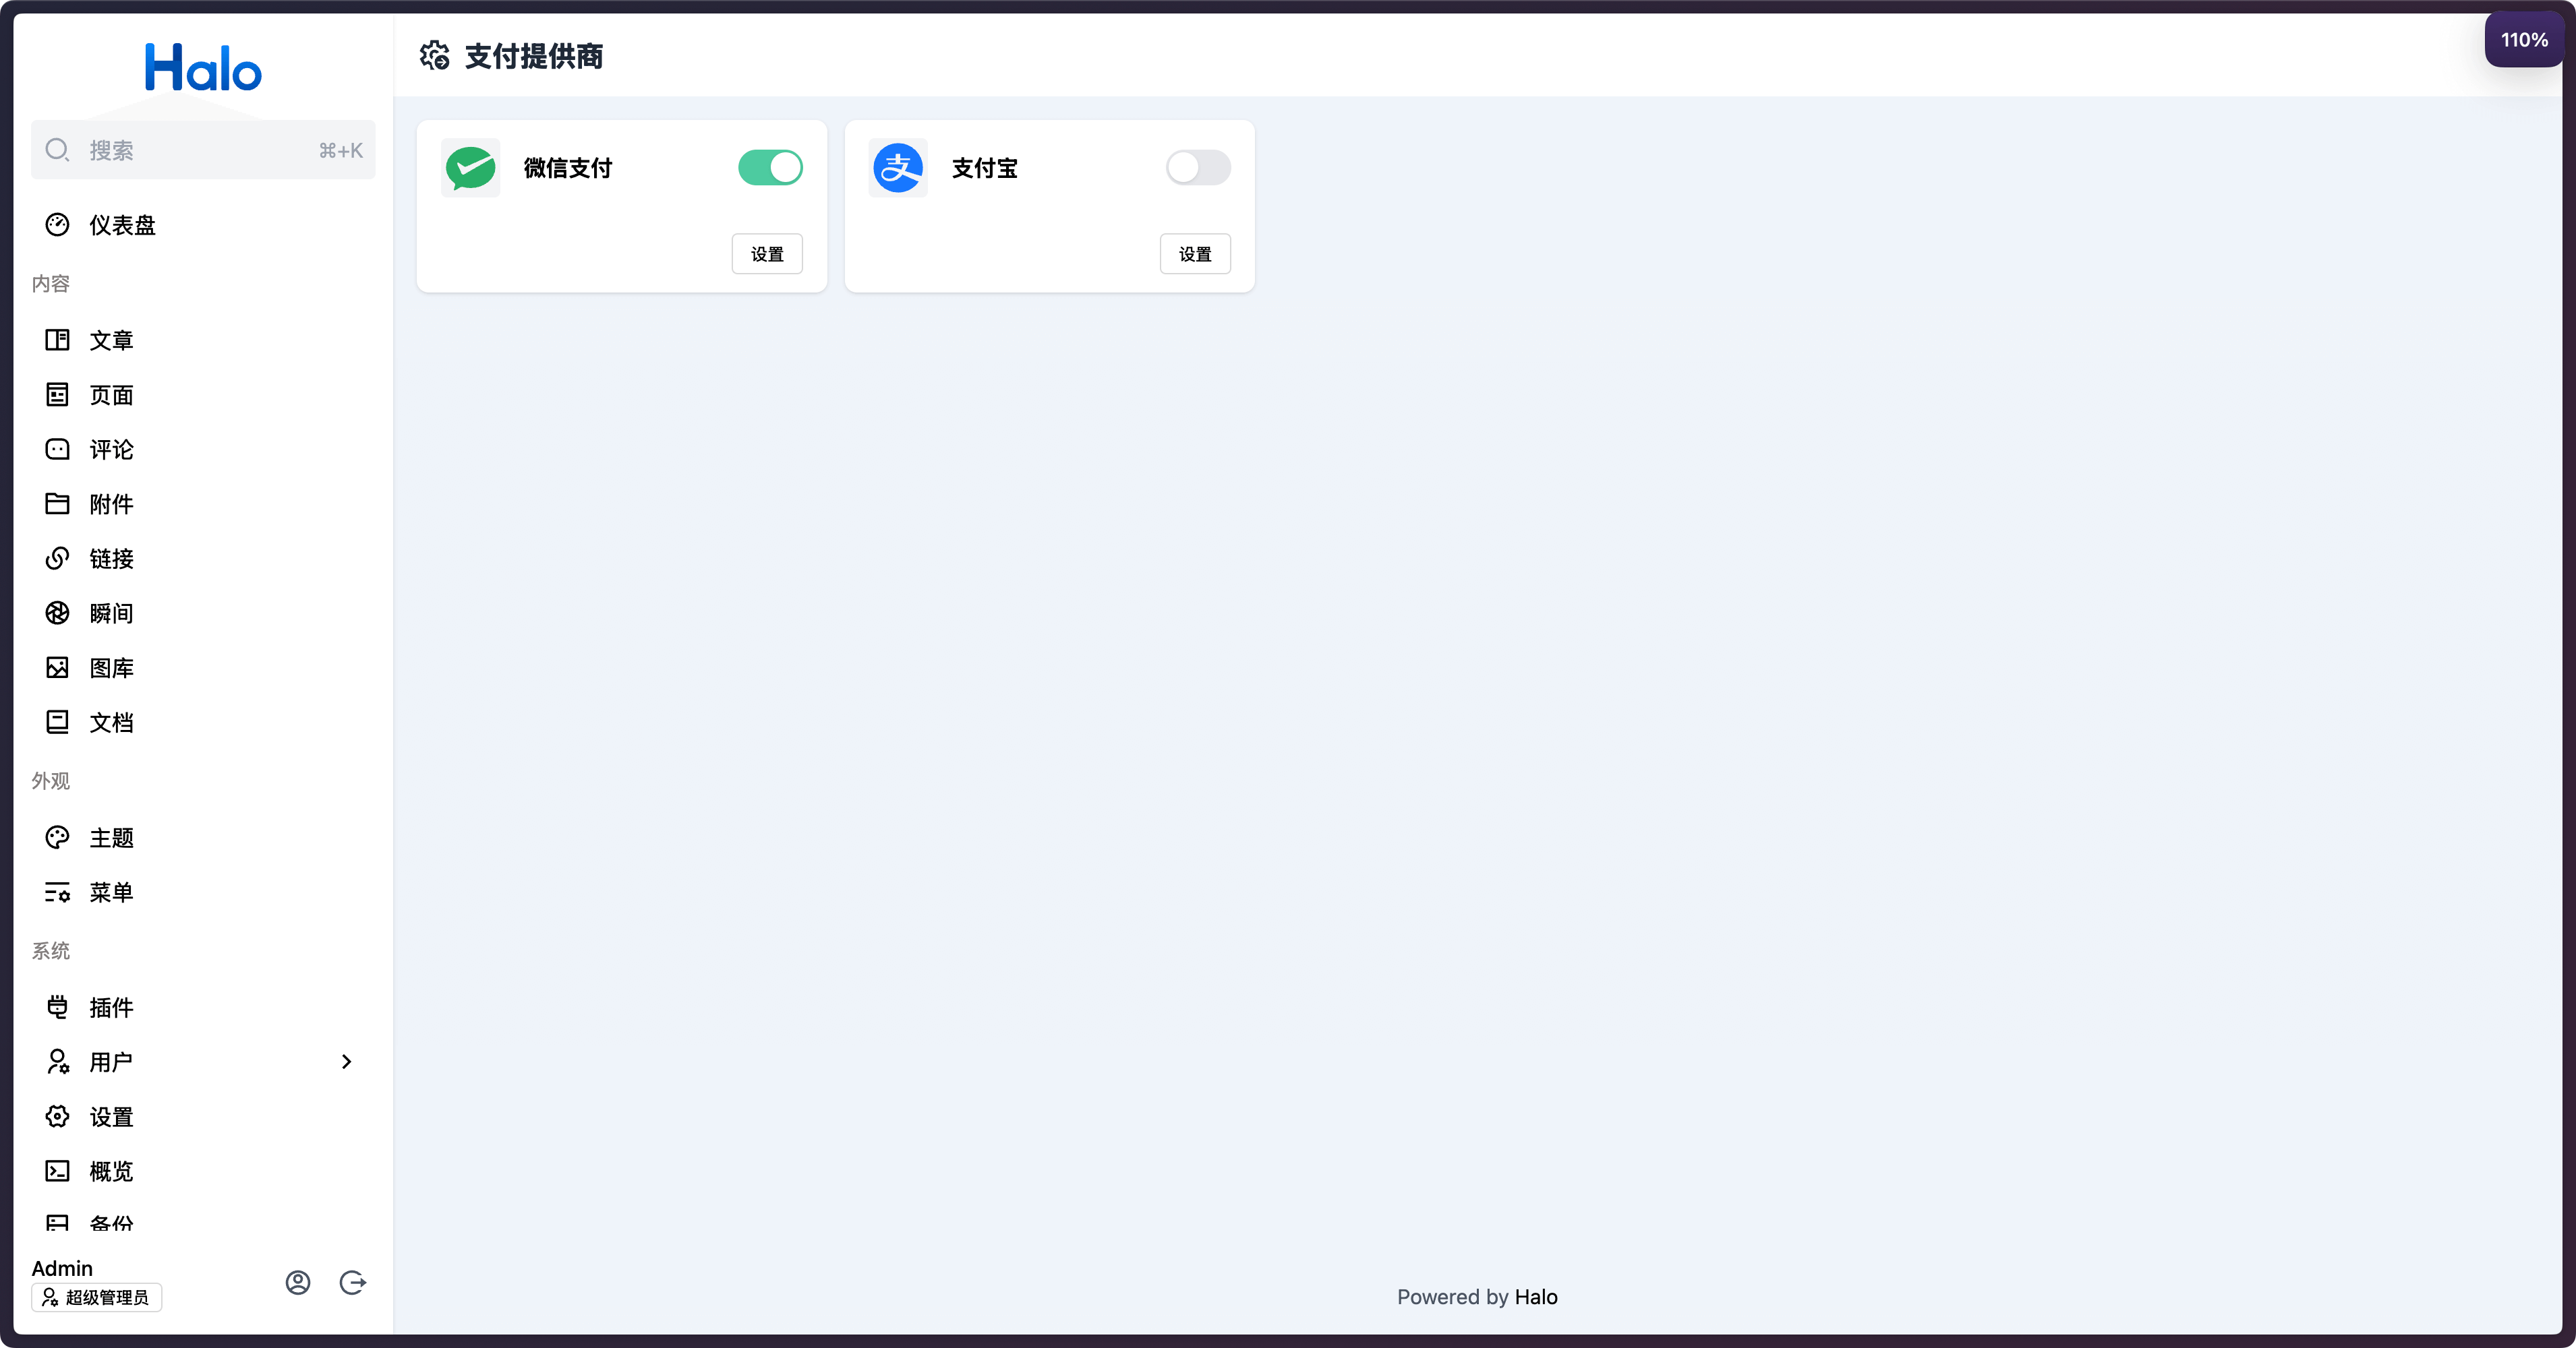Click the 主题 palette icon
Screen dimensions: 2576x1348
pos(57,837)
